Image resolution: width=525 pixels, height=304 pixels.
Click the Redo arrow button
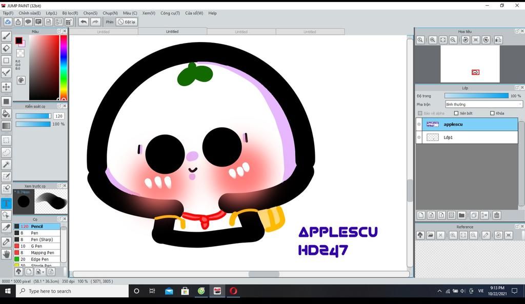point(95,22)
